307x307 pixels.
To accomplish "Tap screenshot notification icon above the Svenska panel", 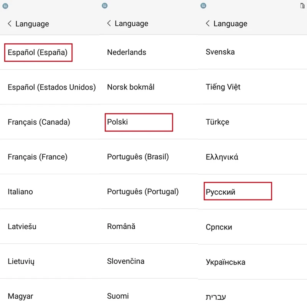I will point(203,6).
